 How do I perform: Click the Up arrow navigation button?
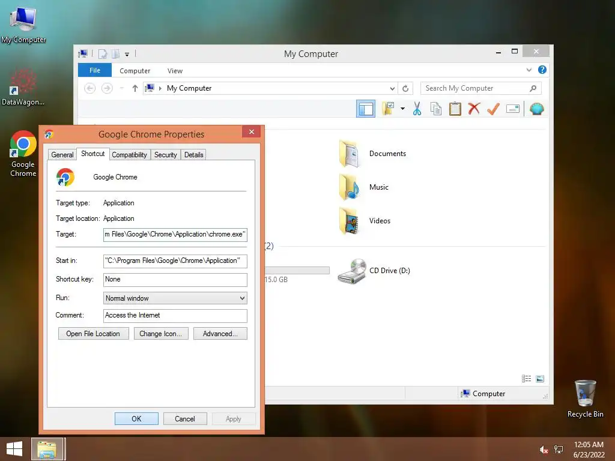(x=135, y=89)
